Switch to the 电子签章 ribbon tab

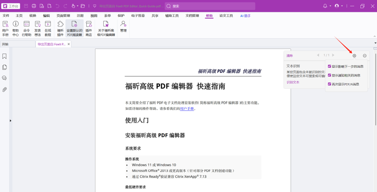tap(138, 16)
